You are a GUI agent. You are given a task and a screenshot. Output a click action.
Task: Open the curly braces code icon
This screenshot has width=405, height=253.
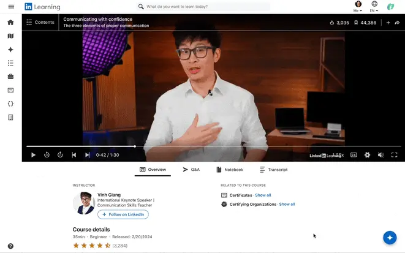click(x=10, y=104)
